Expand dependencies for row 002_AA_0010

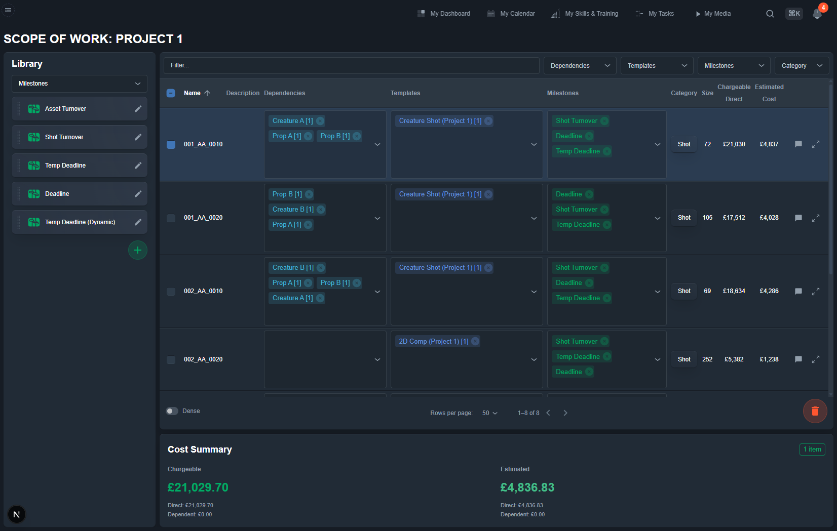pyautogui.click(x=377, y=292)
